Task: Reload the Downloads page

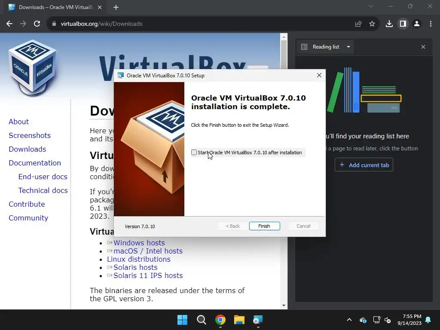Action: 37,24
